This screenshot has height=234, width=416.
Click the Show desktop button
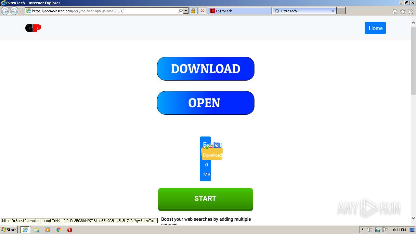[x=413, y=230]
